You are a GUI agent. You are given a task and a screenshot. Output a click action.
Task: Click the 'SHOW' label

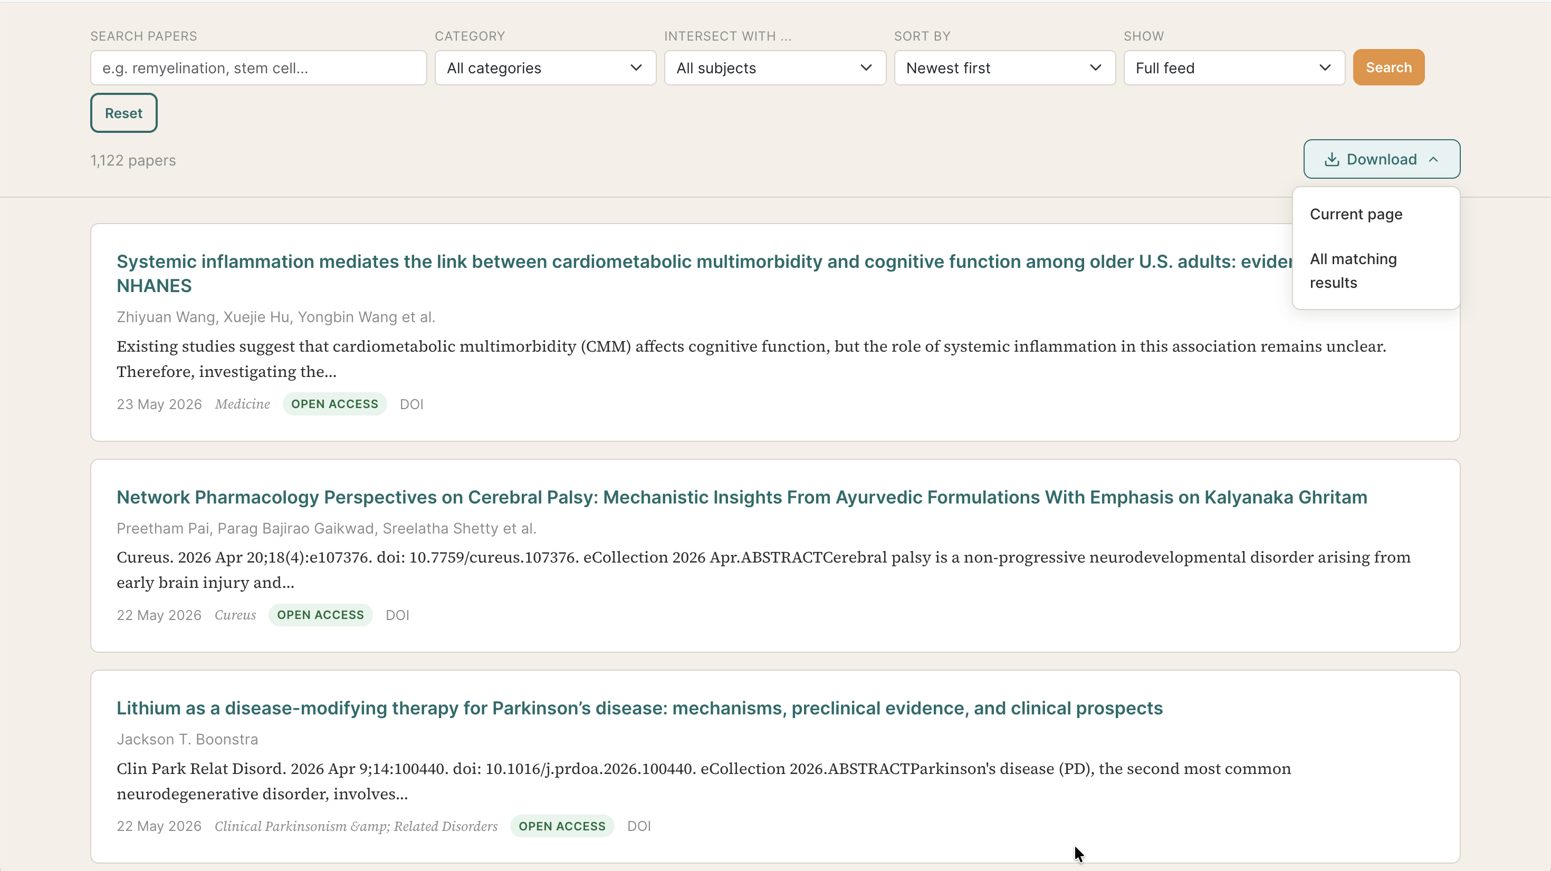[x=1143, y=36]
